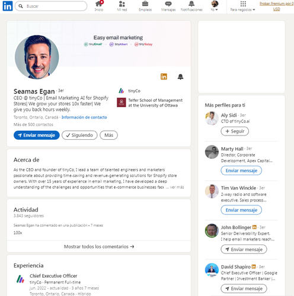Open the Empleos jobs section
The width and height of the screenshot is (294, 296).
[x=145, y=6]
